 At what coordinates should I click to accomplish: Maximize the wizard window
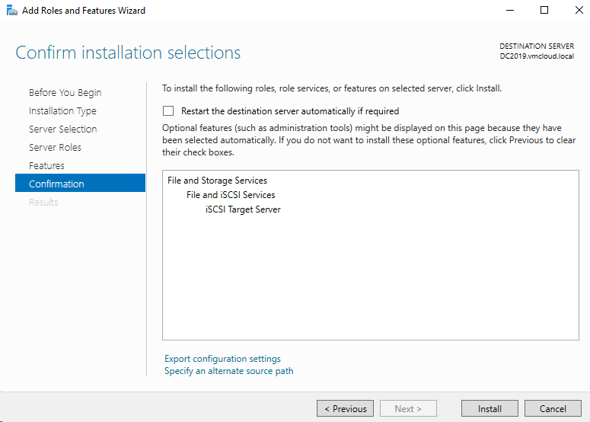pos(544,11)
